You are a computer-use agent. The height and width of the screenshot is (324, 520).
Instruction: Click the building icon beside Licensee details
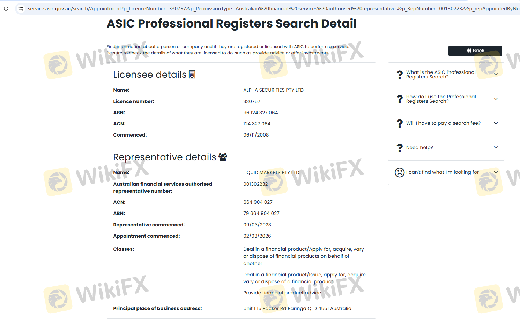point(192,75)
